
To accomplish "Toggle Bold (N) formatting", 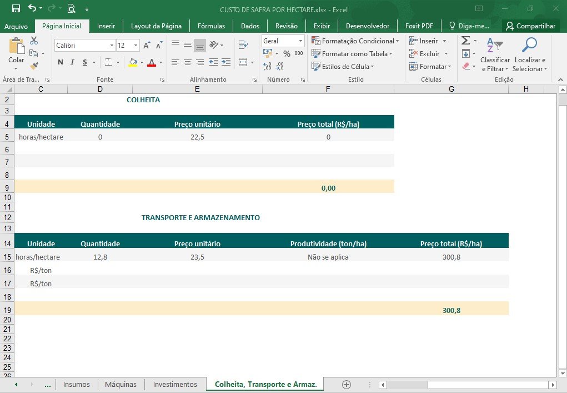I will pos(61,62).
